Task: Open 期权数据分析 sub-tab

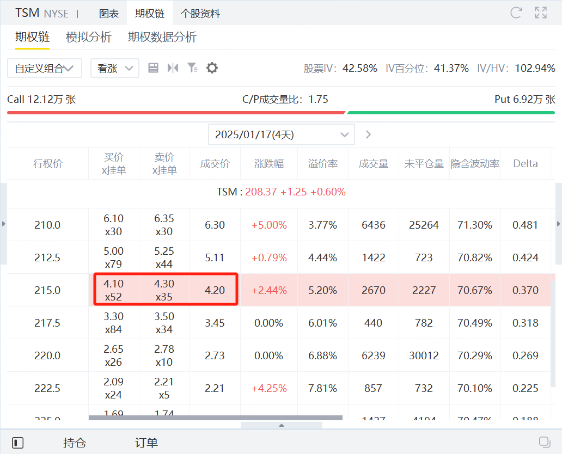Action: 162,37
